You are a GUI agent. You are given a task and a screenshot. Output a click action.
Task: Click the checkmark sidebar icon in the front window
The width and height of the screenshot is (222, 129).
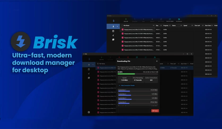click(89, 74)
